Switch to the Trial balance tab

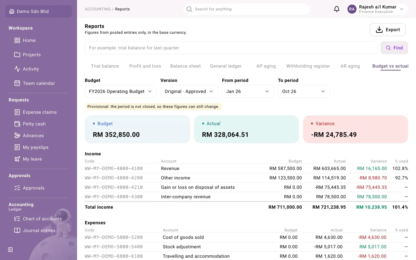point(105,66)
